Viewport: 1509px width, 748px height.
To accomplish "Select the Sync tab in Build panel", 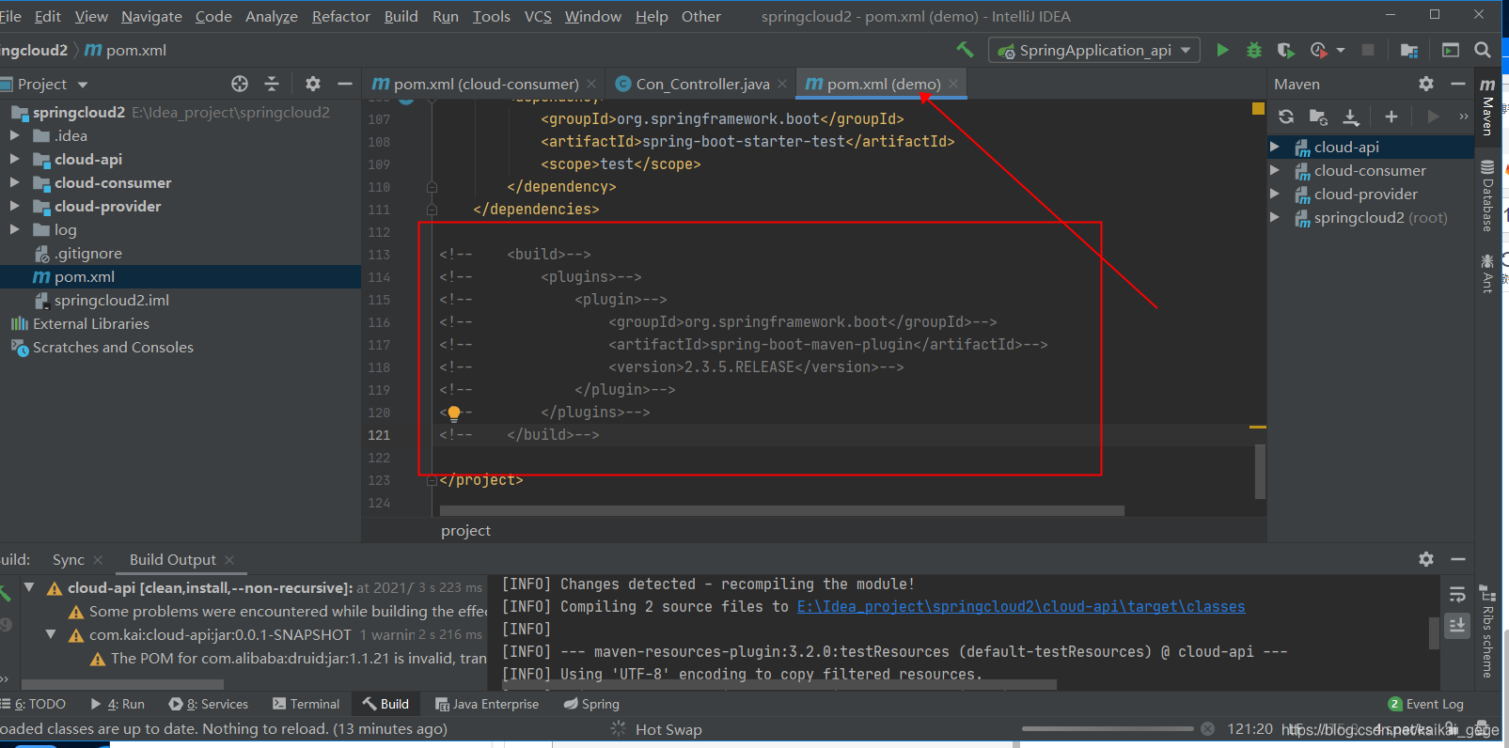I will click(x=69, y=559).
